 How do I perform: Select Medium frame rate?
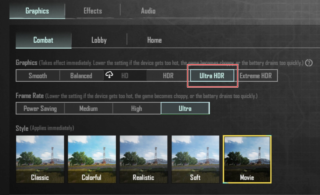(88, 108)
